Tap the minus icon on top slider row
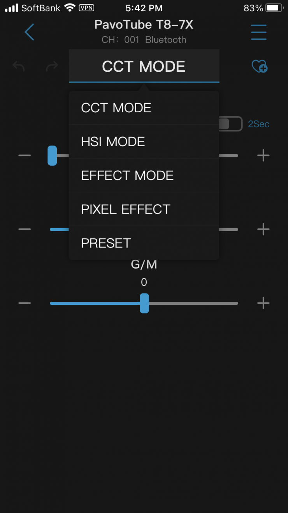 coord(25,156)
